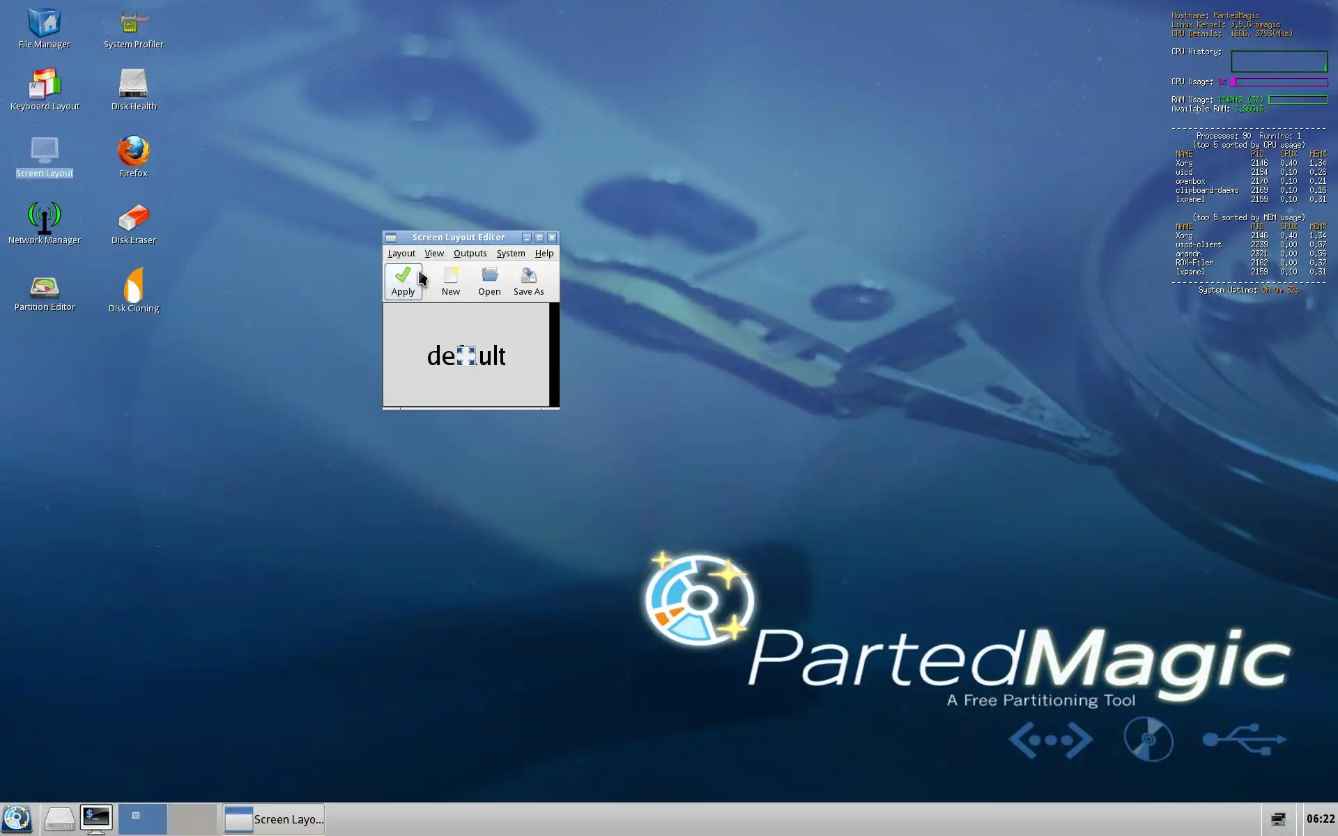Select the default output rectangle
The image size is (1338, 836).
466,355
